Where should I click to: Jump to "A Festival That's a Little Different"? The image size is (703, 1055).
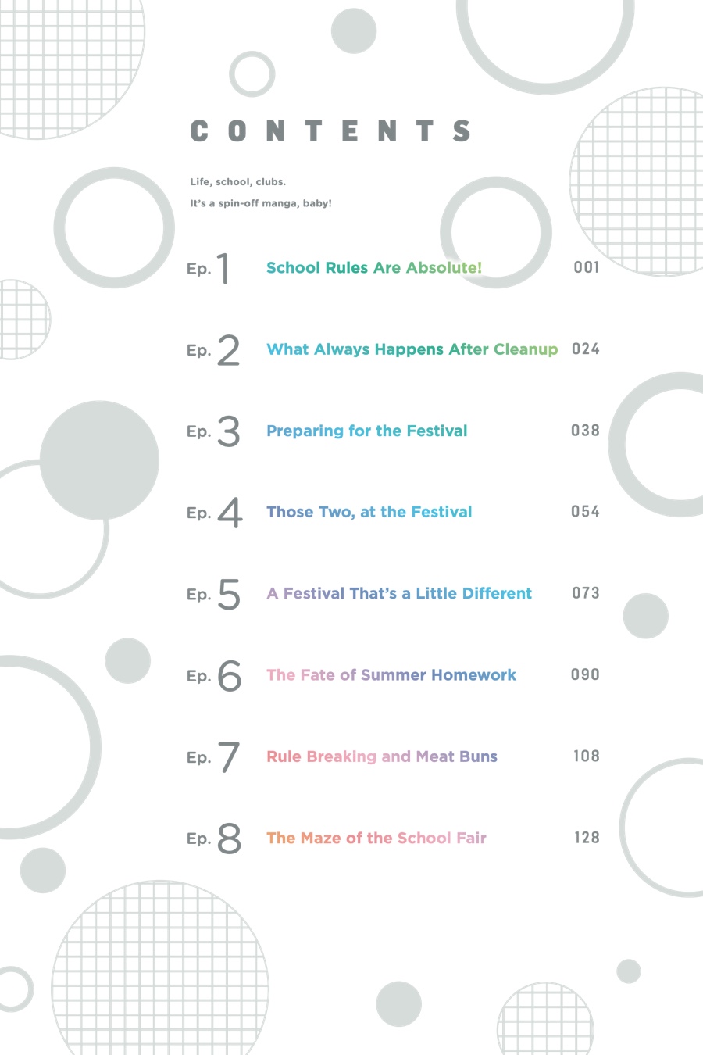[x=398, y=594]
